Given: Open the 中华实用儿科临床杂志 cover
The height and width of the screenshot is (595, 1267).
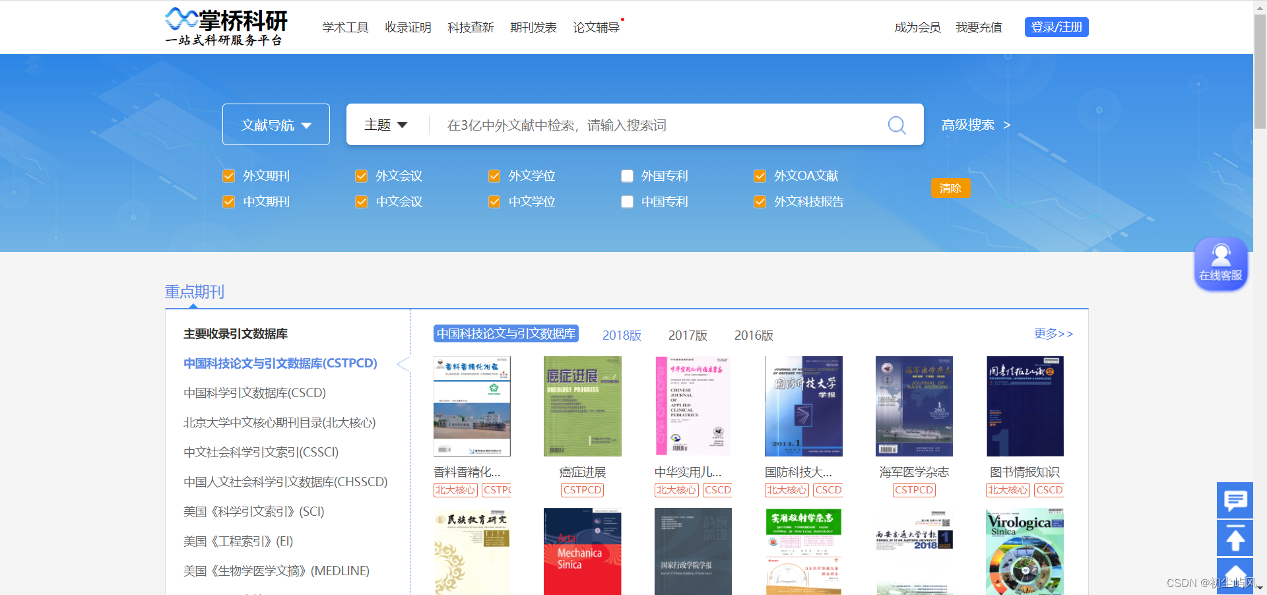Looking at the screenshot, I should [693, 406].
